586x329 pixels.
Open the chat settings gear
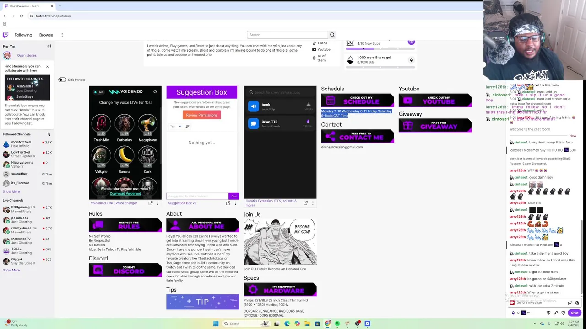click(563, 313)
